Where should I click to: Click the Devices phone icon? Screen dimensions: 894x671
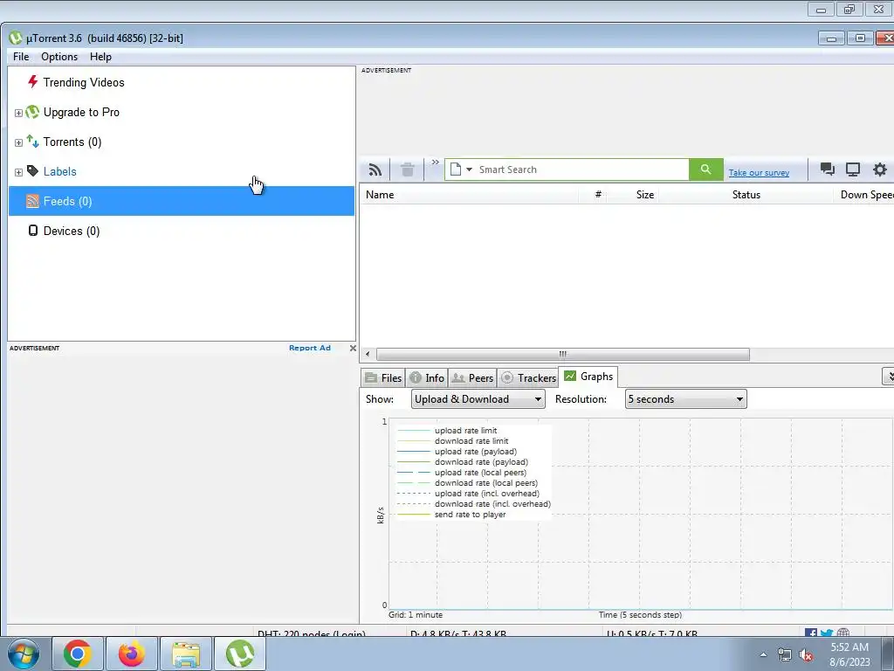point(33,230)
